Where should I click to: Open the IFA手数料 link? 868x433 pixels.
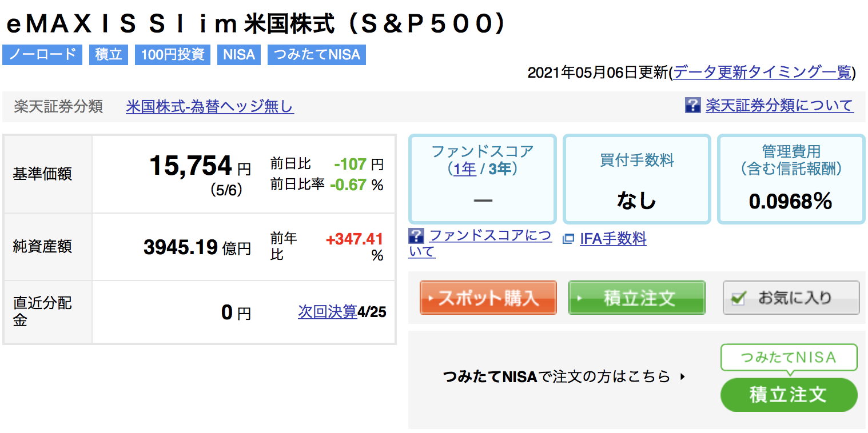613,239
